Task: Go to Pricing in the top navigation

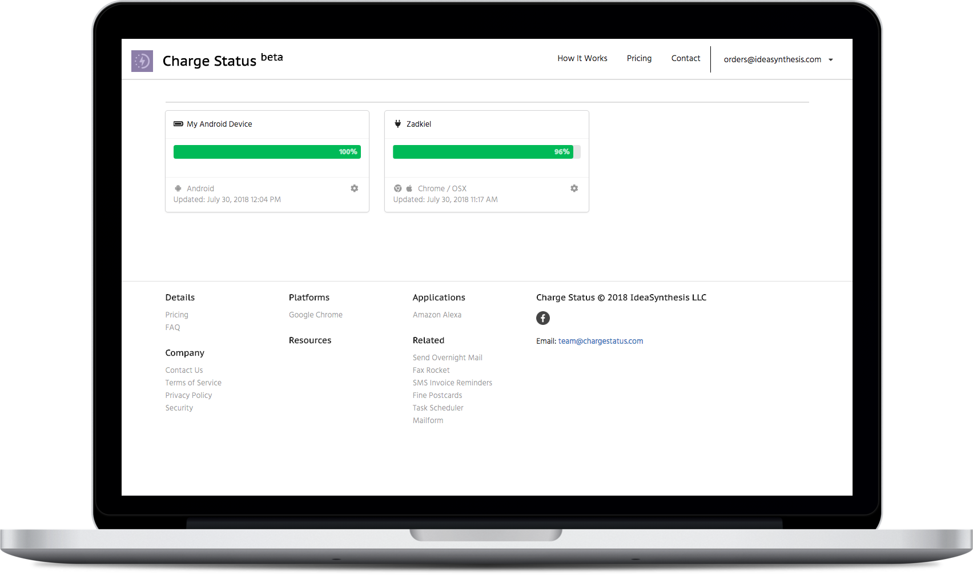Action: coord(639,58)
